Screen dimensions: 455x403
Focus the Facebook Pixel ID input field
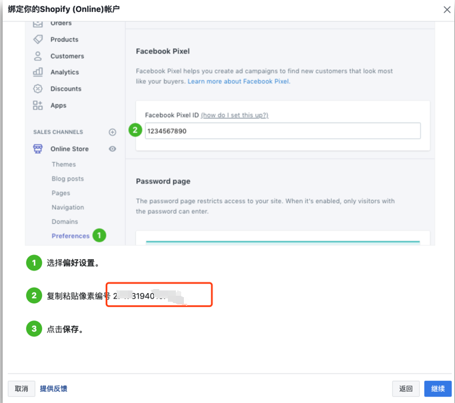click(x=283, y=131)
